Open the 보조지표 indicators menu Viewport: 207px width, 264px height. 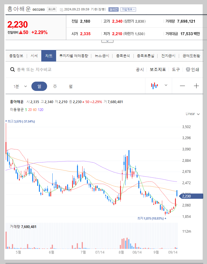[158, 70]
